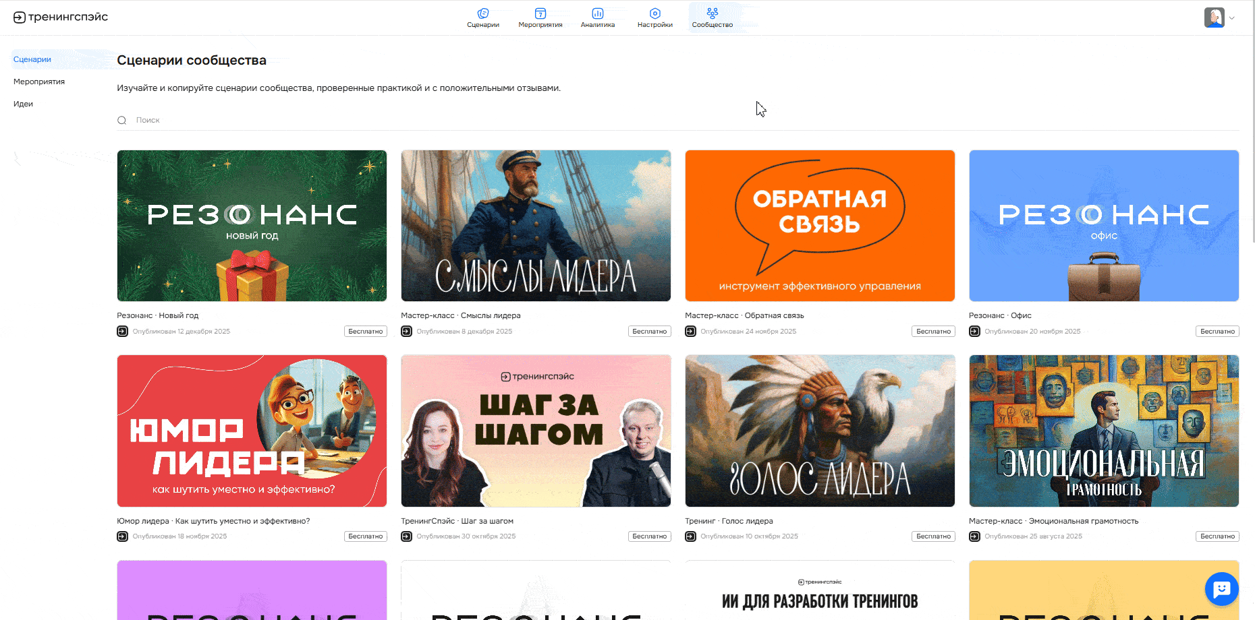Screen dimensions: 1255x620
Task: Open the Голос лидера scenario thumbnail
Action: click(820, 431)
